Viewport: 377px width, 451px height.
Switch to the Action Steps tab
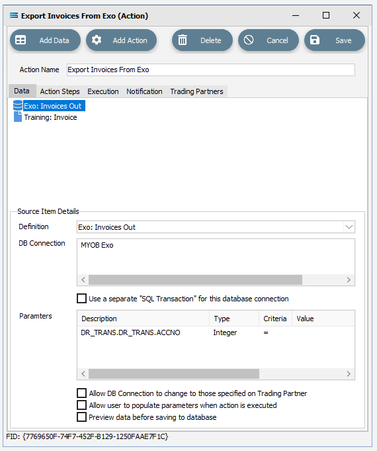tap(60, 91)
